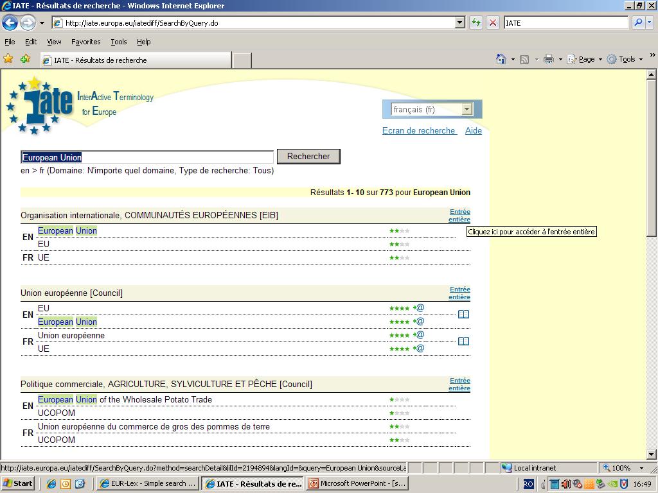Click the speaker volume tray icon
This screenshot has height=493, width=658.
(565, 484)
